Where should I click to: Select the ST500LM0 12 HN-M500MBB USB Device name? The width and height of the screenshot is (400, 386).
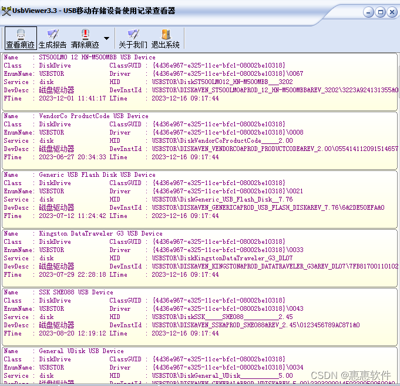pyautogui.click(x=97, y=57)
